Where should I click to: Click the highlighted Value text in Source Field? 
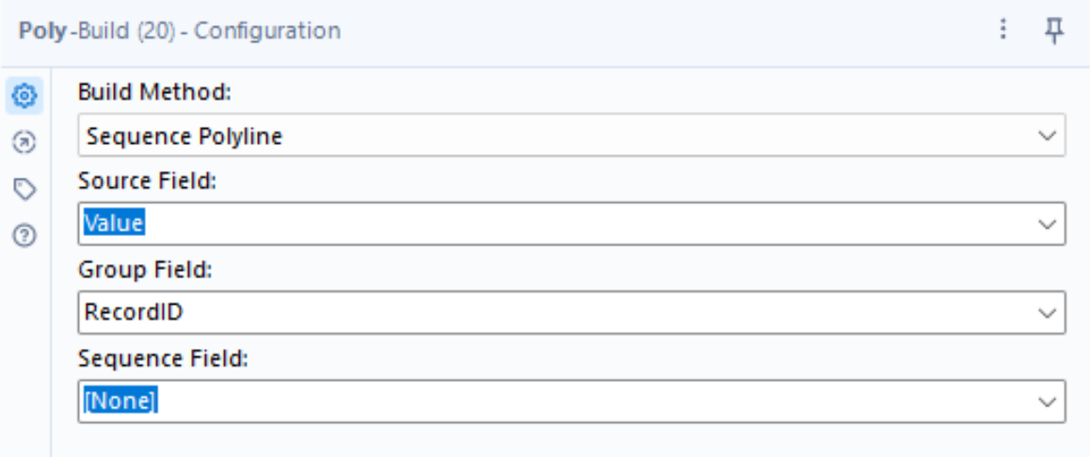[x=114, y=224]
